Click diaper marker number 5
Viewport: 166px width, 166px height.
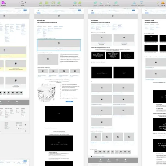coord(49,97)
